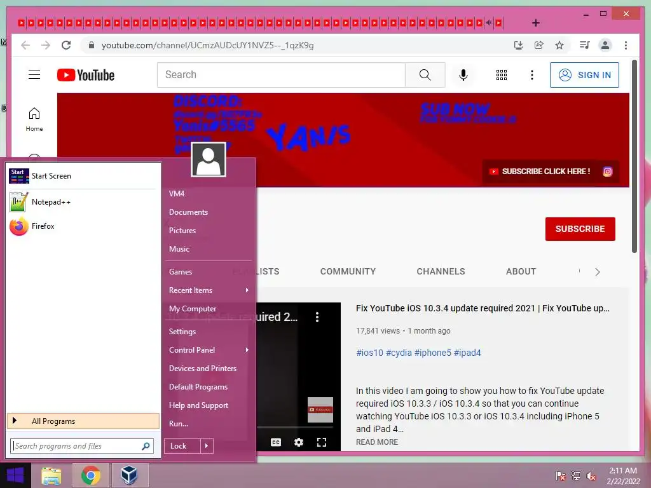Start voice search with the microphone icon
The width and height of the screenshot is (651, 488).
coord(463,75)
